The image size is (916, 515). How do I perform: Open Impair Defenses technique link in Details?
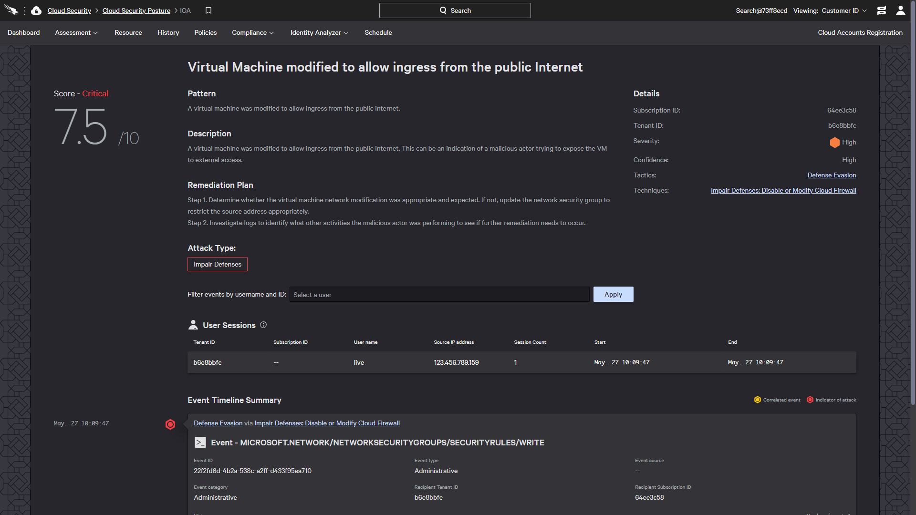[x=783, y=190]
